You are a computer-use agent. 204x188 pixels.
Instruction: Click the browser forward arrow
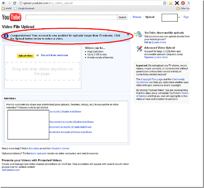click(9, 3)
